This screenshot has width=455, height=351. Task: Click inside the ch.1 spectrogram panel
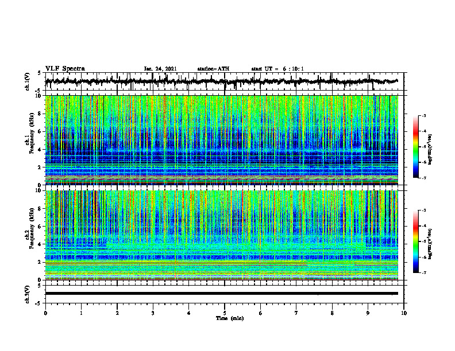pos(222,140)
